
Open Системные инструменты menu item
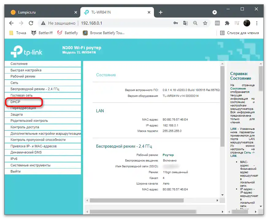[x=43, y=165]
